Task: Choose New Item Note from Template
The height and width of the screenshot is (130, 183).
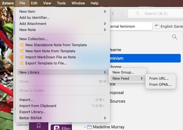Action: (63, 51)
